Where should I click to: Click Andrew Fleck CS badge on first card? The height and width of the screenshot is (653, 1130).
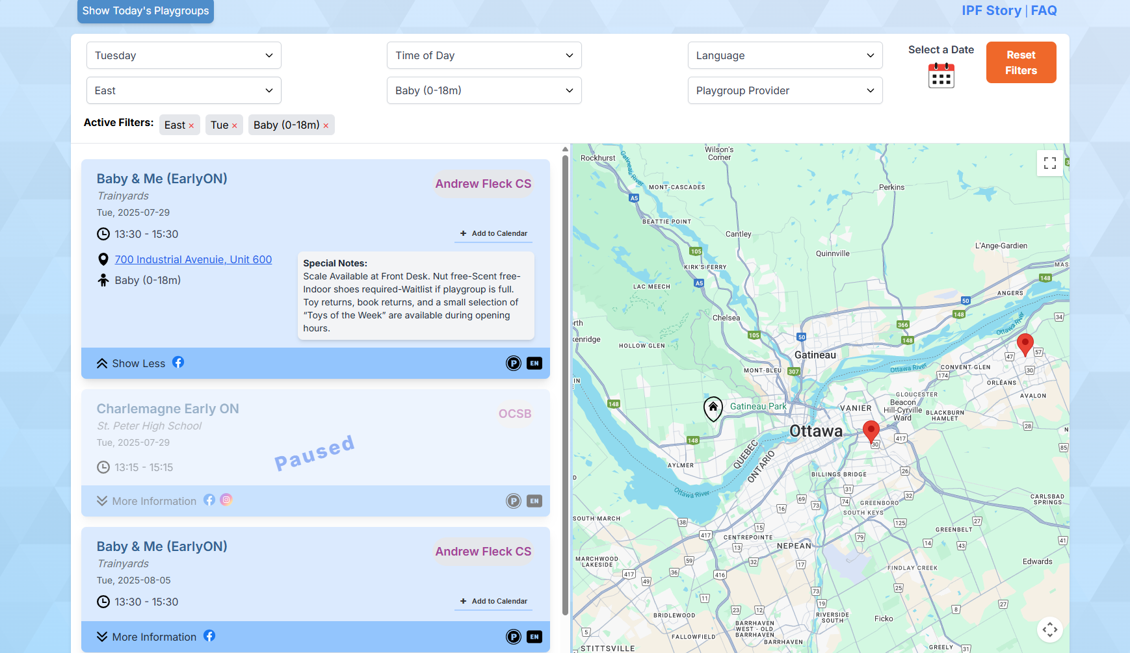pos(483,184)
